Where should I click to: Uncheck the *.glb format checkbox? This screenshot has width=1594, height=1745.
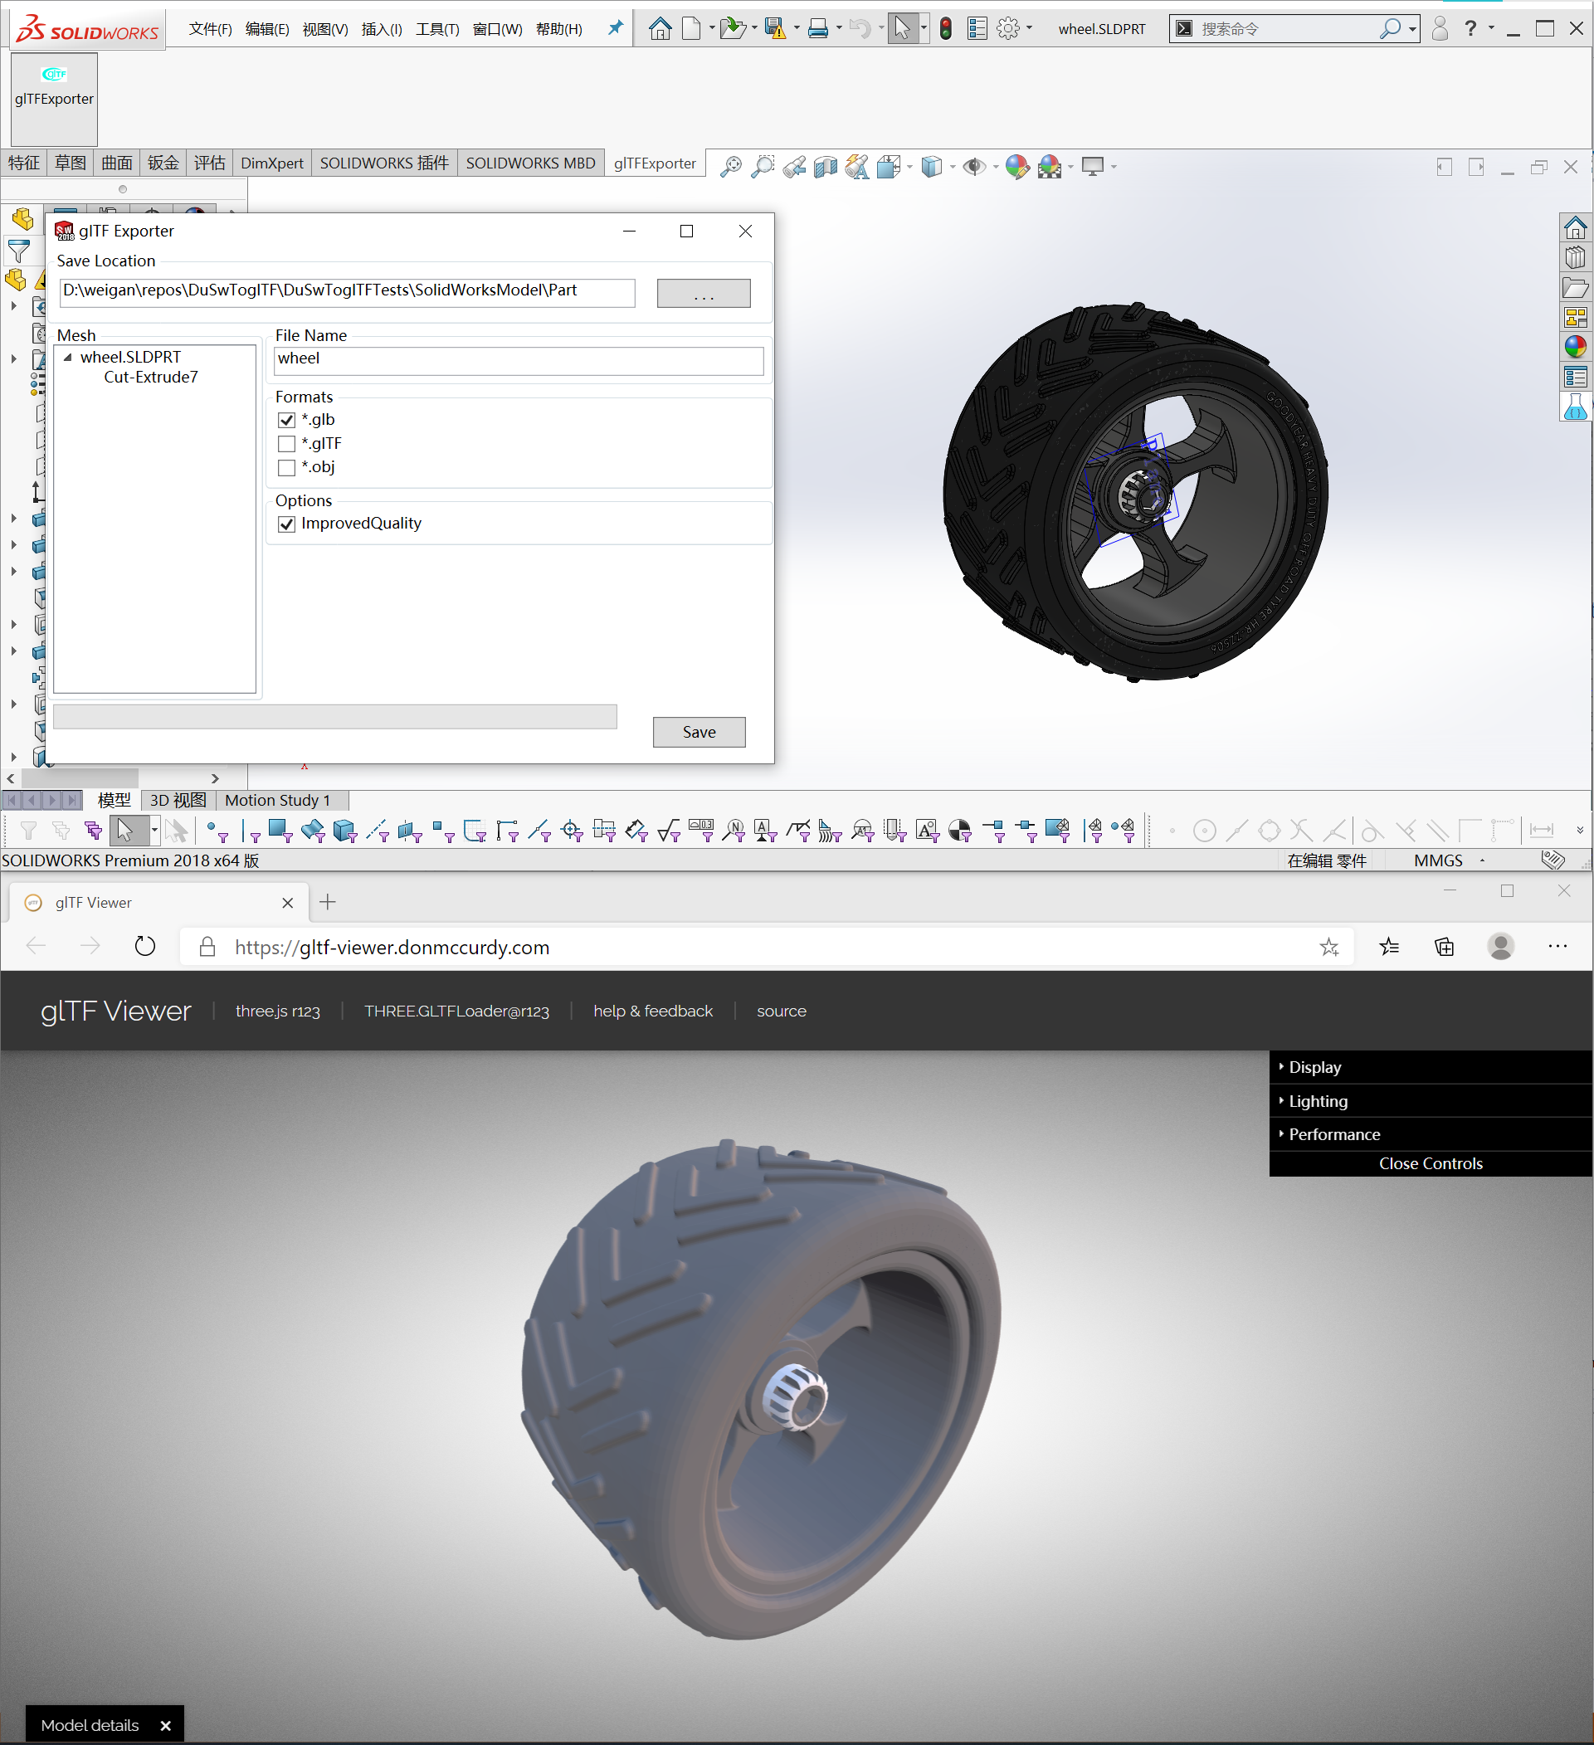[286, 420]
